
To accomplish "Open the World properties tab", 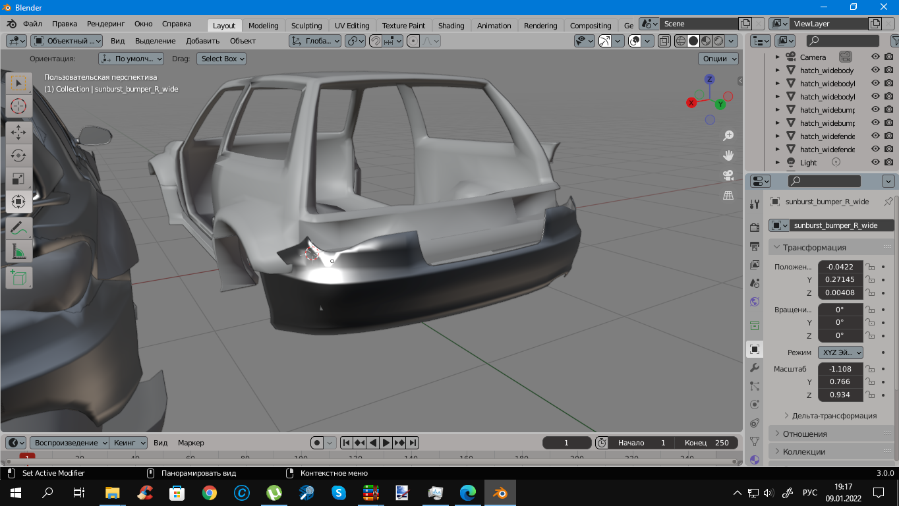I will pos(755,301).
